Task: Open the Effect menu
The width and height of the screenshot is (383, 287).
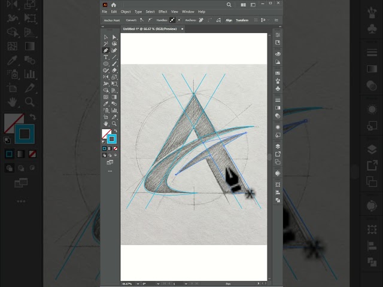Action: coord(163,12)
